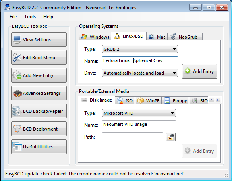This screenshot has height=181, width=232.
Task: Click the empty Path field
Action: 133,137
